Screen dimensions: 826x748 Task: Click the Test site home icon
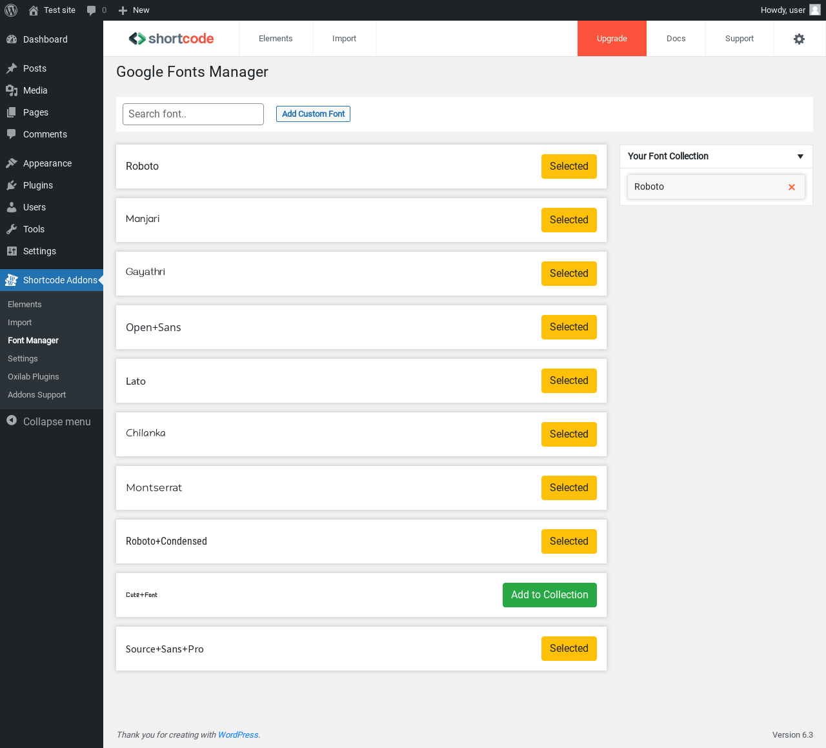coord(34,10)
